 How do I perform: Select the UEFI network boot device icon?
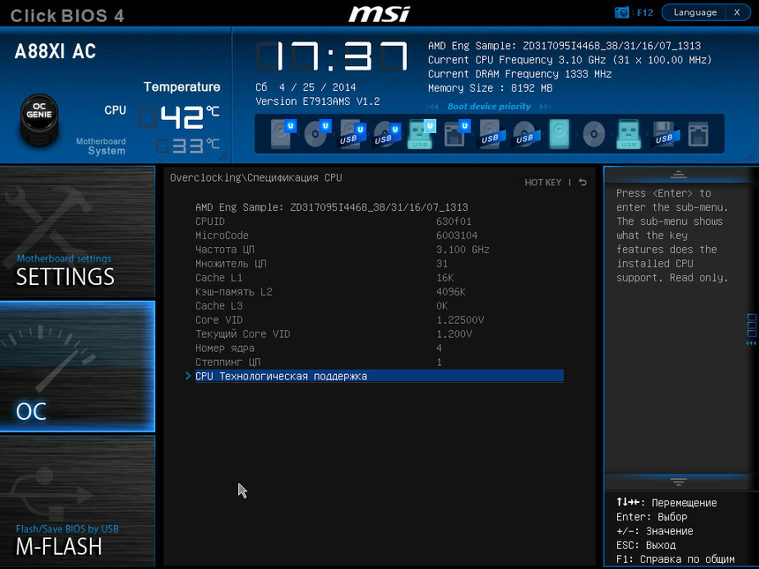[455, 133]
